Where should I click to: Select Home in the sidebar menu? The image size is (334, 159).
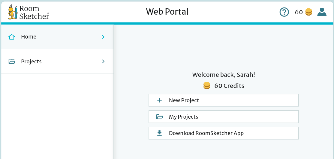pos(57,37)
